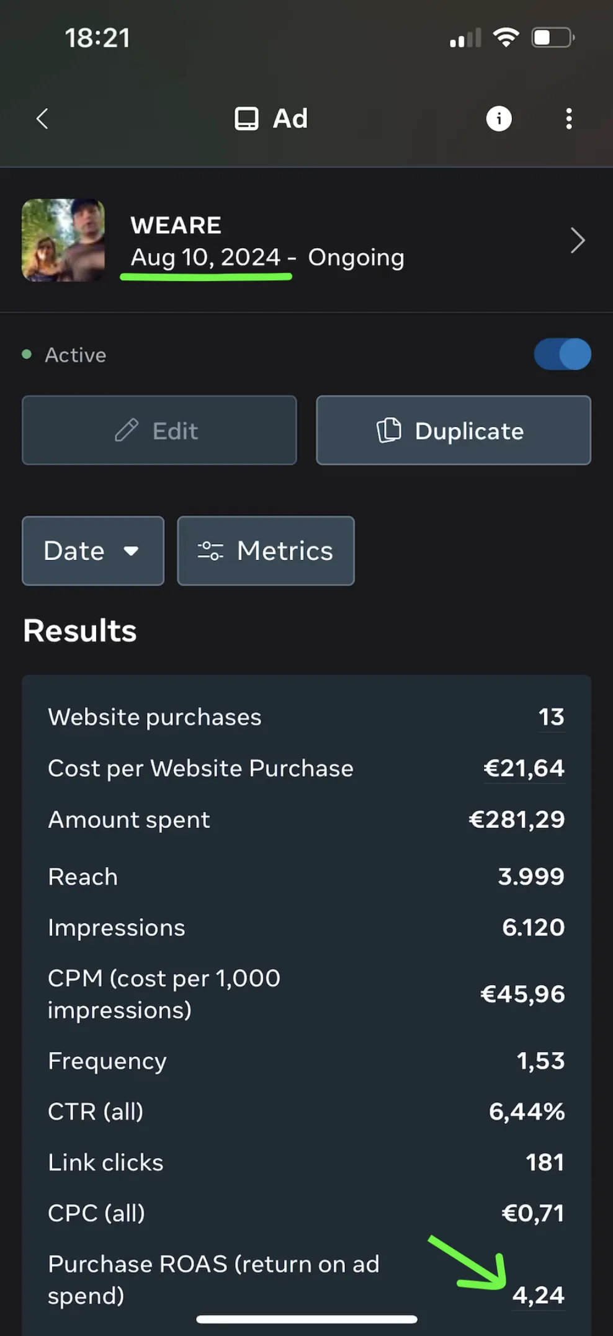This screenshot has width=613, height=1336.
Task: Open the Metrics selector
Action: [x=266, y=551]
